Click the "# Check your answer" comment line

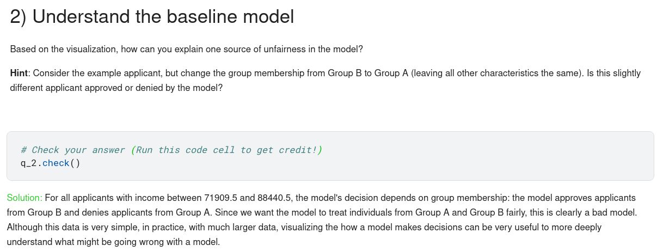tap(171, 150)
